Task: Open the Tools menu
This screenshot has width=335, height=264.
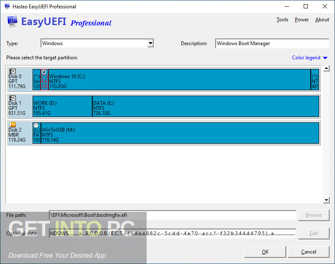Action: 282,20
